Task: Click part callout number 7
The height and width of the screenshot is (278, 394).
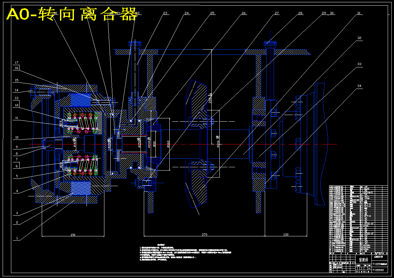Action: coord(17,159)
